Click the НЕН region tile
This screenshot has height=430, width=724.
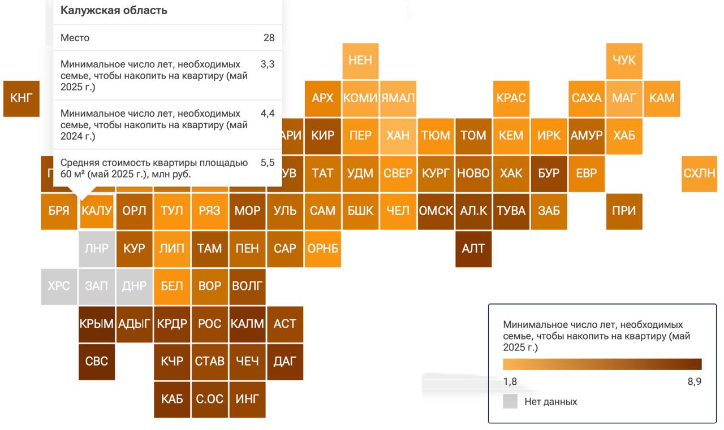click(360, 60)
